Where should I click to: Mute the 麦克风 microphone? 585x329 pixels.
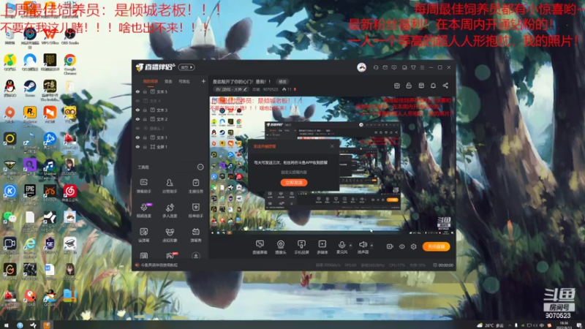[341, 246]
